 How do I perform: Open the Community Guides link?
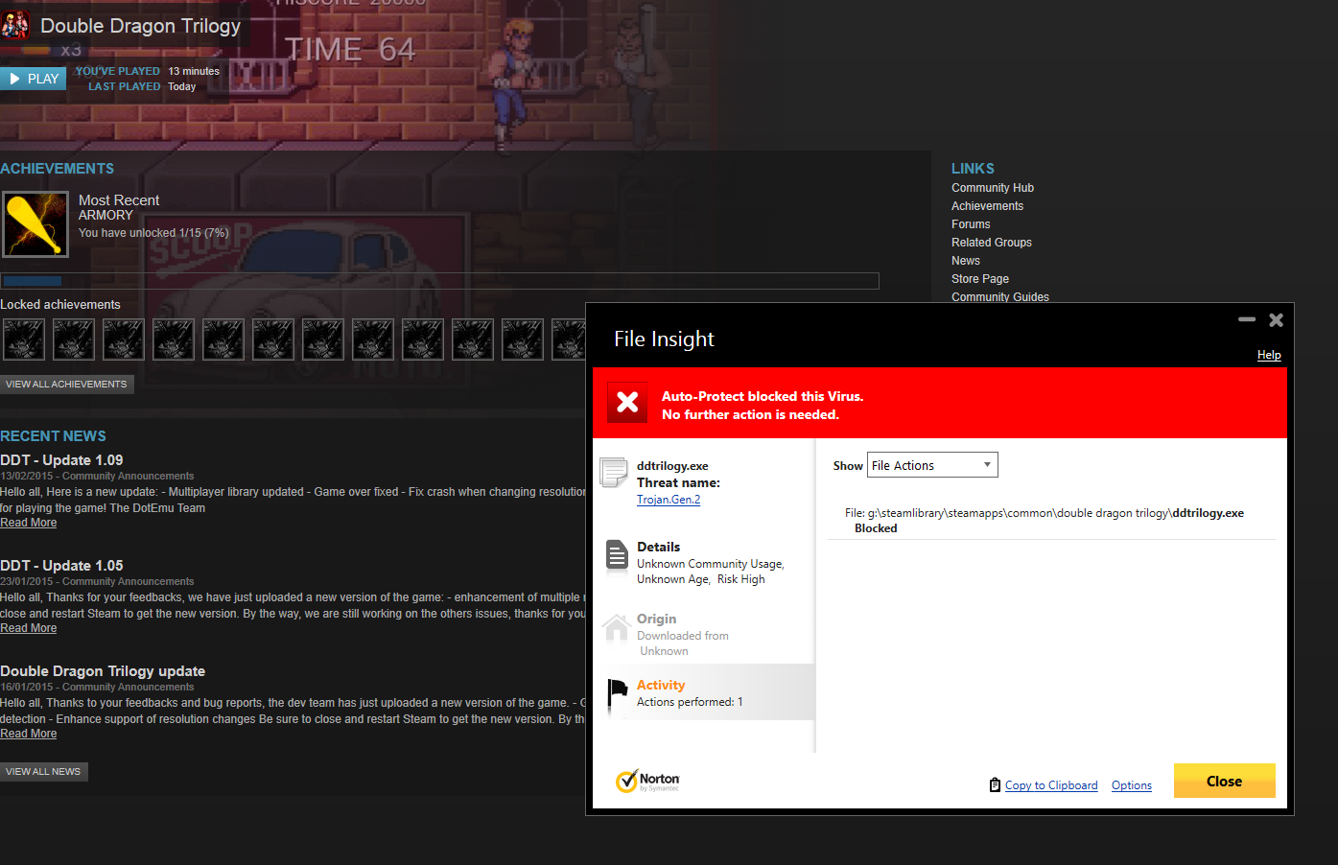pyautogui.click(x=1000, y=297)
